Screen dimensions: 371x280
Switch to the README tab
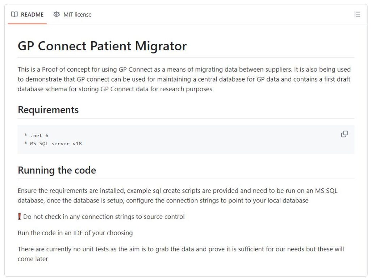coord(27,14)
